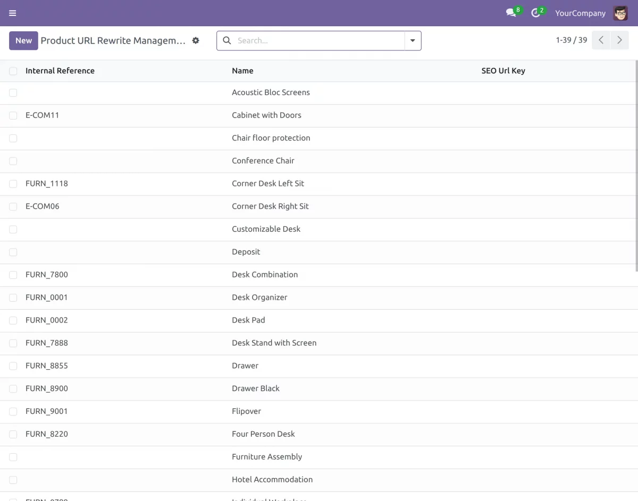Select all records with the header checkbox
Screen dimensions: 638x501
(x=13, y=70)
